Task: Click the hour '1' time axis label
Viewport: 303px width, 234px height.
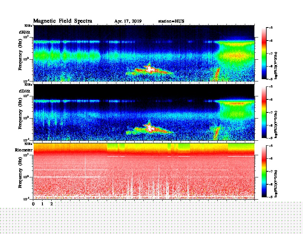Action: click(x=42, y=204)
